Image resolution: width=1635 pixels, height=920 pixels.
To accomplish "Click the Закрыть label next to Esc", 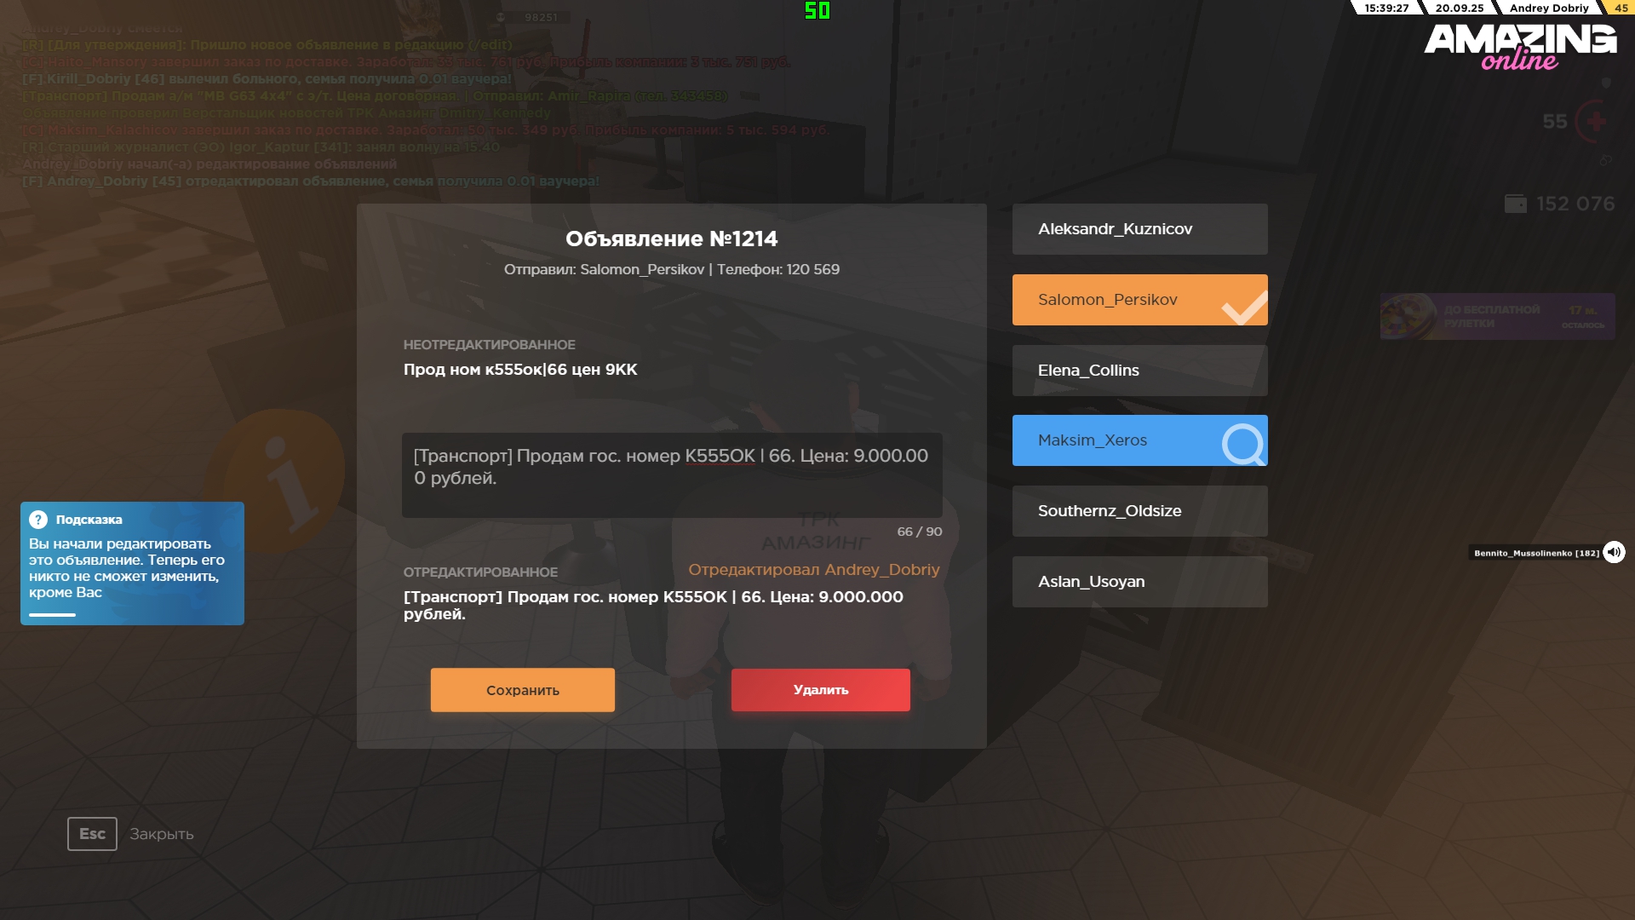I will point(162,834).
